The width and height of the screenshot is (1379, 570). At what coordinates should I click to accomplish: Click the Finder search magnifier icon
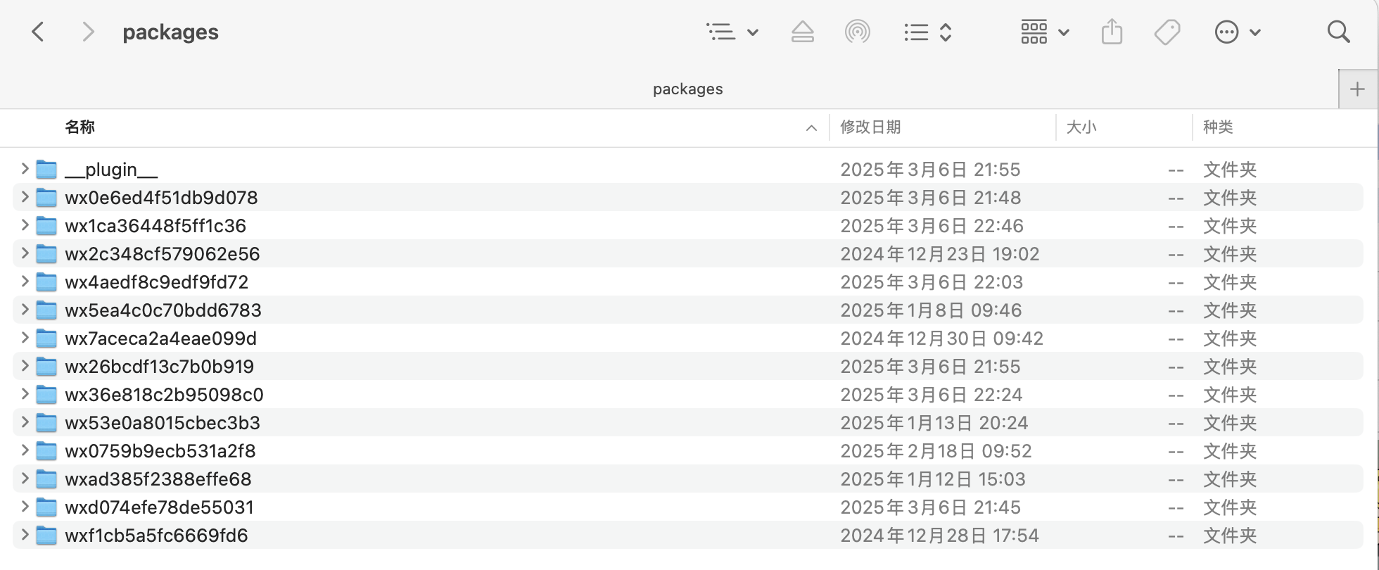(1338, 32)
